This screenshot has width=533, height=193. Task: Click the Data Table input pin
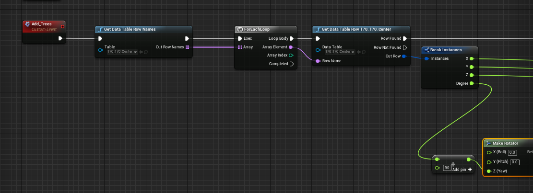[318, 50]
